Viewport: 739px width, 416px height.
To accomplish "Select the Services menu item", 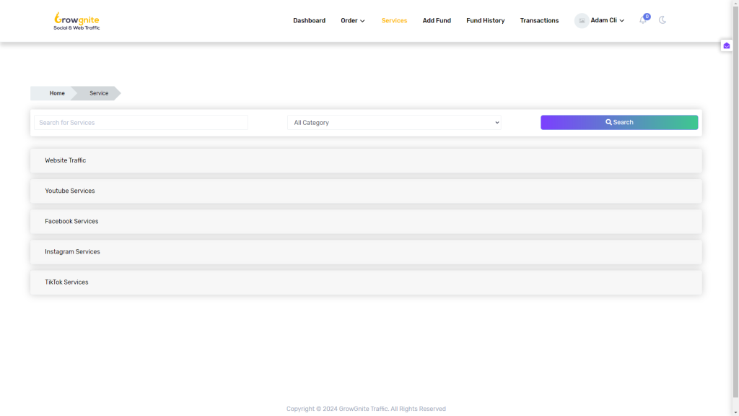I will 394,21.
